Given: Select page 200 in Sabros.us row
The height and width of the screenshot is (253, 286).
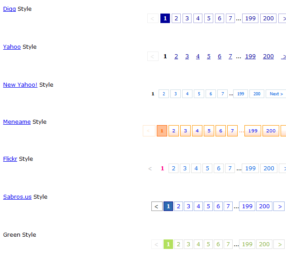Looking at the screenshot, I should (264, 206).
